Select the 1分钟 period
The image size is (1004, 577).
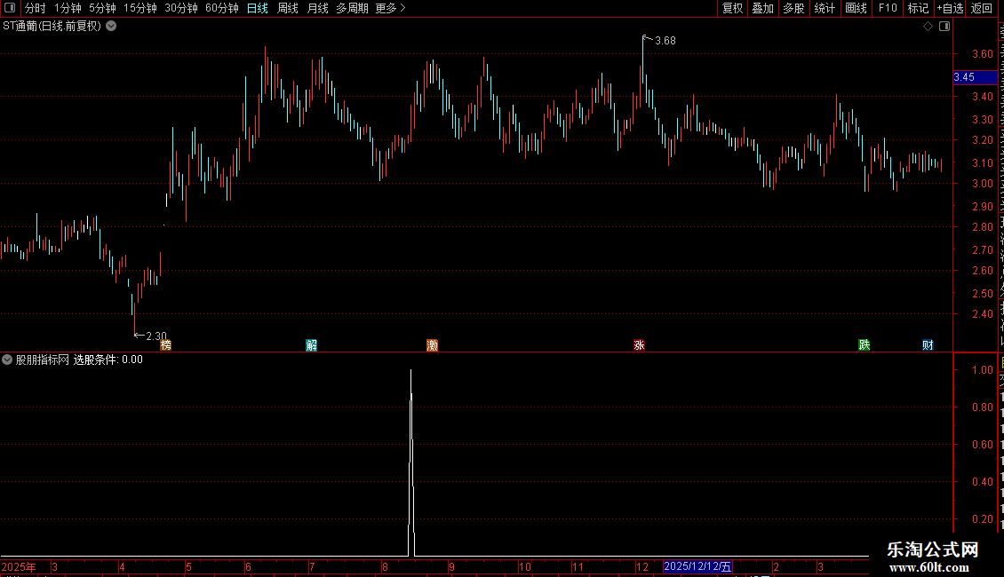coord(68,8)
